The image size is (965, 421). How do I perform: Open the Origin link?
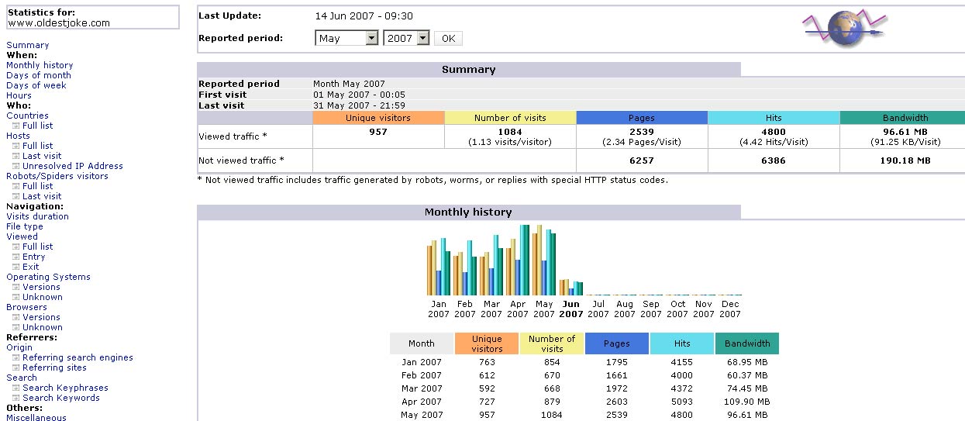coord(19,347)
